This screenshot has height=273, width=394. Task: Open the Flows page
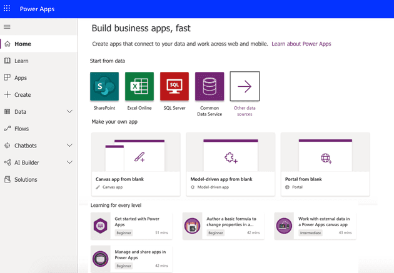(39, 129)
